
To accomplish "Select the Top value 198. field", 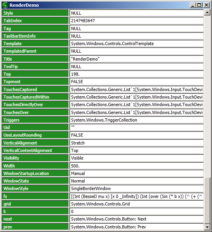I will coord(136,74).
